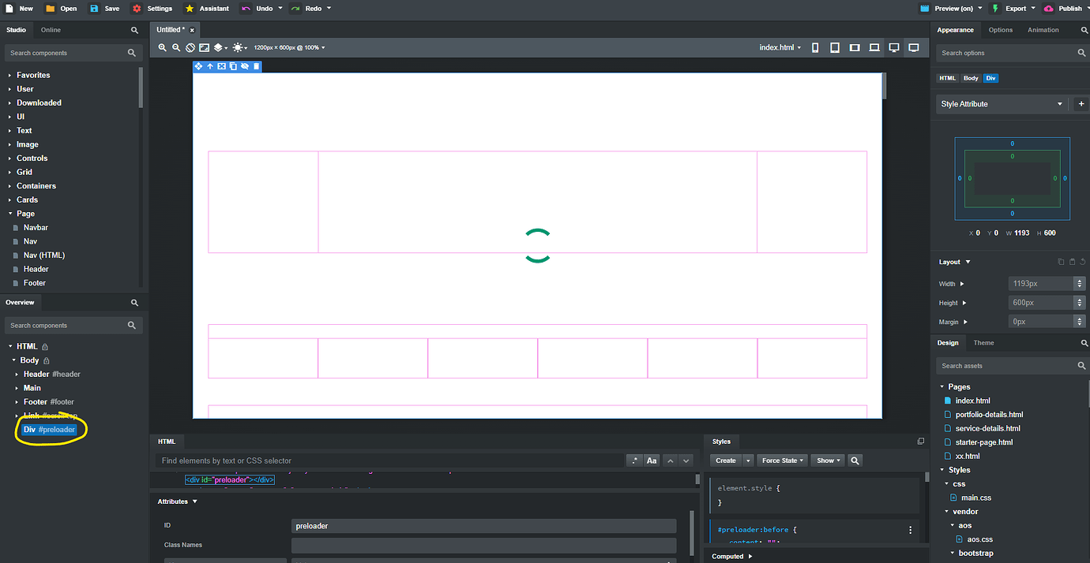Viewport: 1090px width, 563px height.
Task: Click the New file icon in top toolbar
Action: [x=9, y=8]
